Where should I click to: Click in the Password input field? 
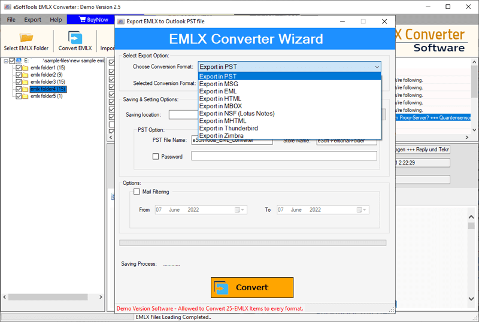tap(284, 156)
